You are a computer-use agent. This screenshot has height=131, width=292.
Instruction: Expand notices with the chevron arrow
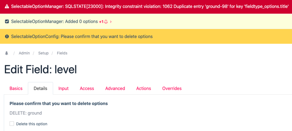coord(111,22)
